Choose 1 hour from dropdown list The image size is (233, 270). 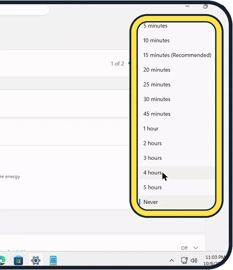pyautogui.click(x=177, y=129)
